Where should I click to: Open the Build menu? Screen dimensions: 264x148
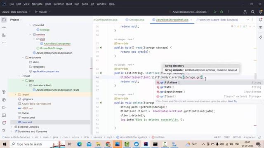click(x=69, y=4)
